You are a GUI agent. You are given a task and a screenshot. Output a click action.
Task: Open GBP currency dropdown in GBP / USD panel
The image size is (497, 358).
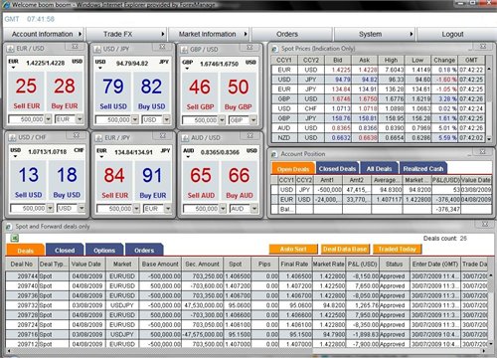coord(253,120)
